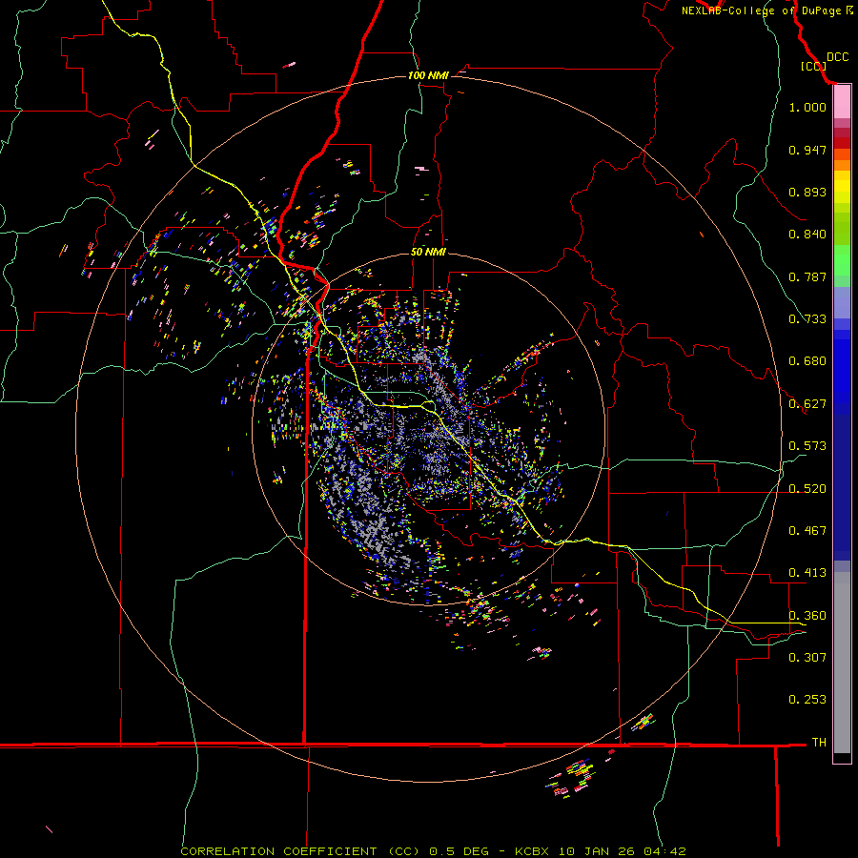Click the 0.307 scale value
Image resolution: width=858 pixels, height=858 pixels.
[807, 658]
